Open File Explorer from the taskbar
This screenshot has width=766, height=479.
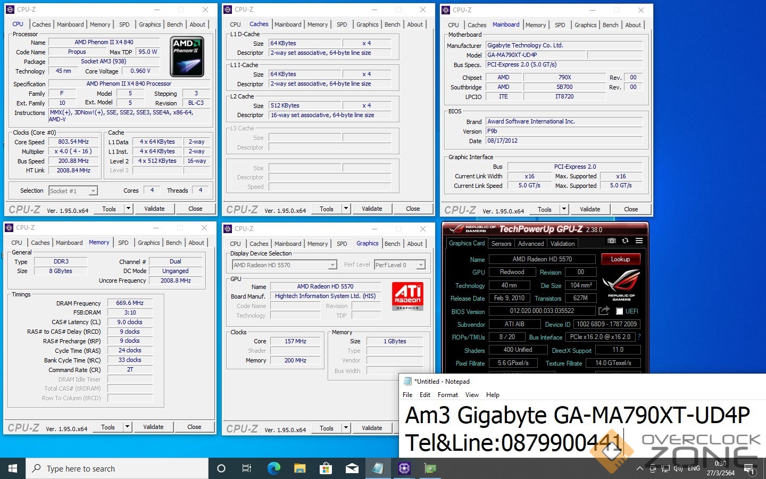[x=299, y=468]
